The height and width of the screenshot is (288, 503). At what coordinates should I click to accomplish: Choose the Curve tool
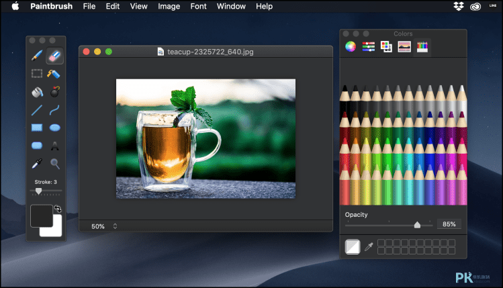click(x=54, y=110)
